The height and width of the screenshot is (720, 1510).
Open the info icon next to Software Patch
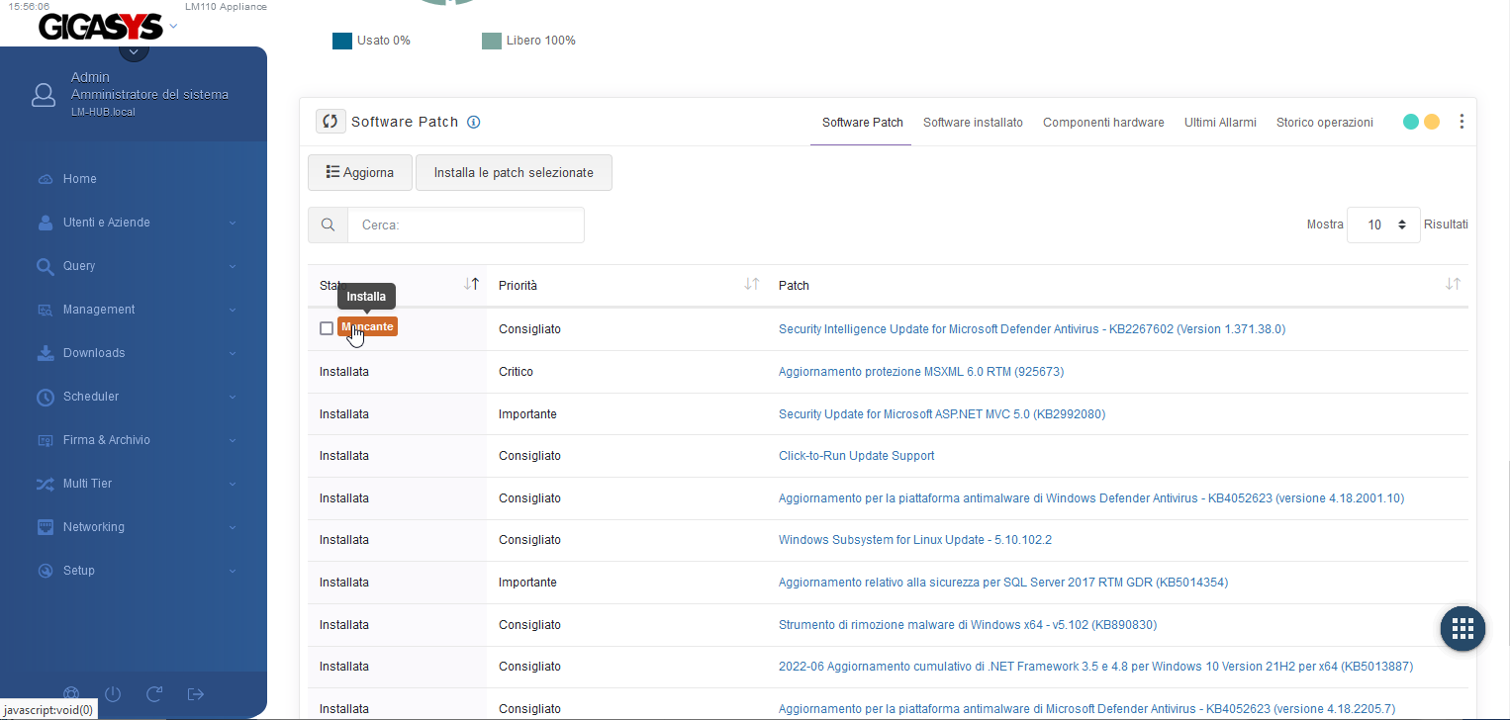point(473,123)
